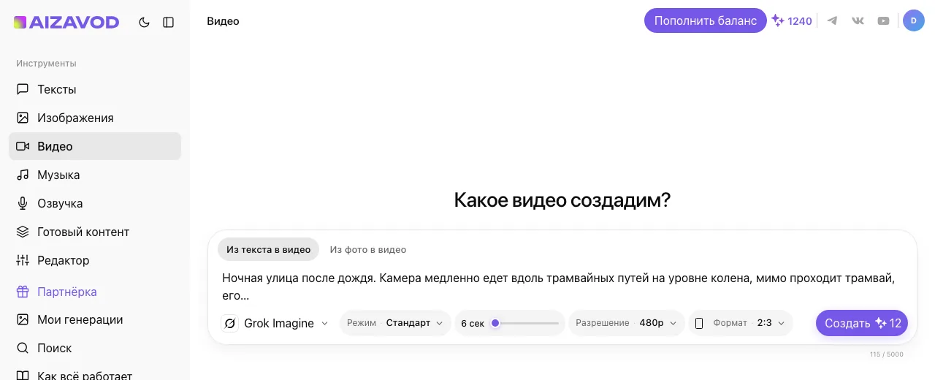Image resolution: width=935 pixels, height=380 pixels.
Task: Click the Озвучка microphone icon
Action: (x=23, y=203)
